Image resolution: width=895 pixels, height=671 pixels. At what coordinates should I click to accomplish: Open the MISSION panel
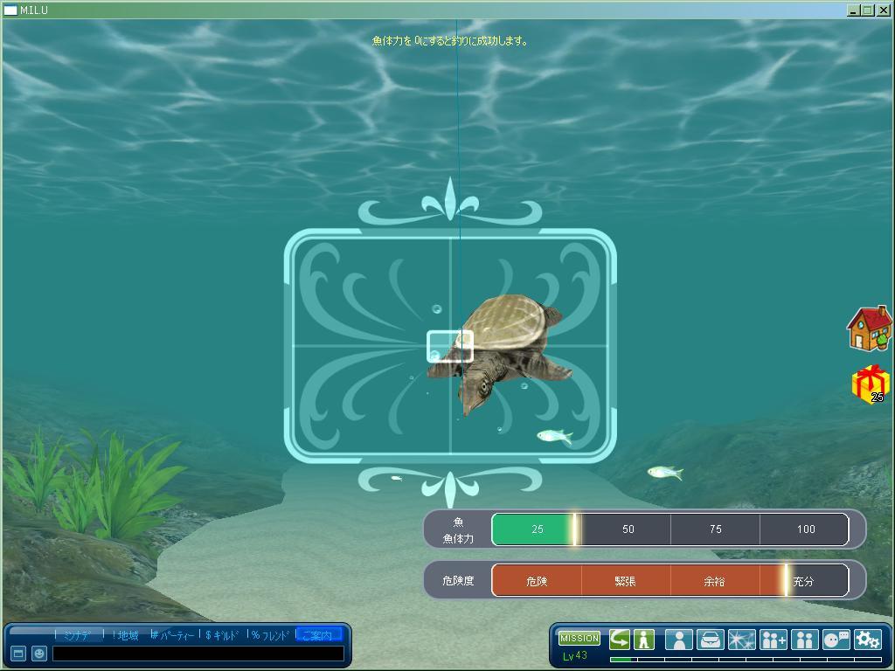(579, 639)
